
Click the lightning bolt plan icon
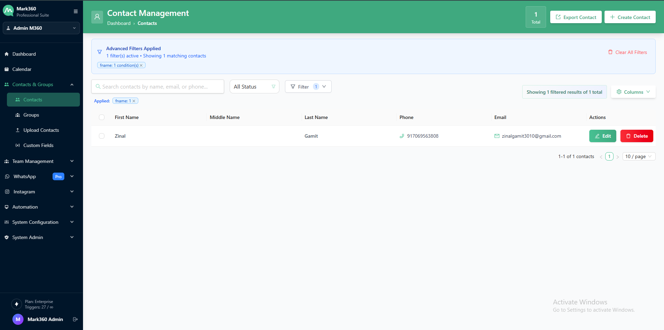tap(16, 304)
